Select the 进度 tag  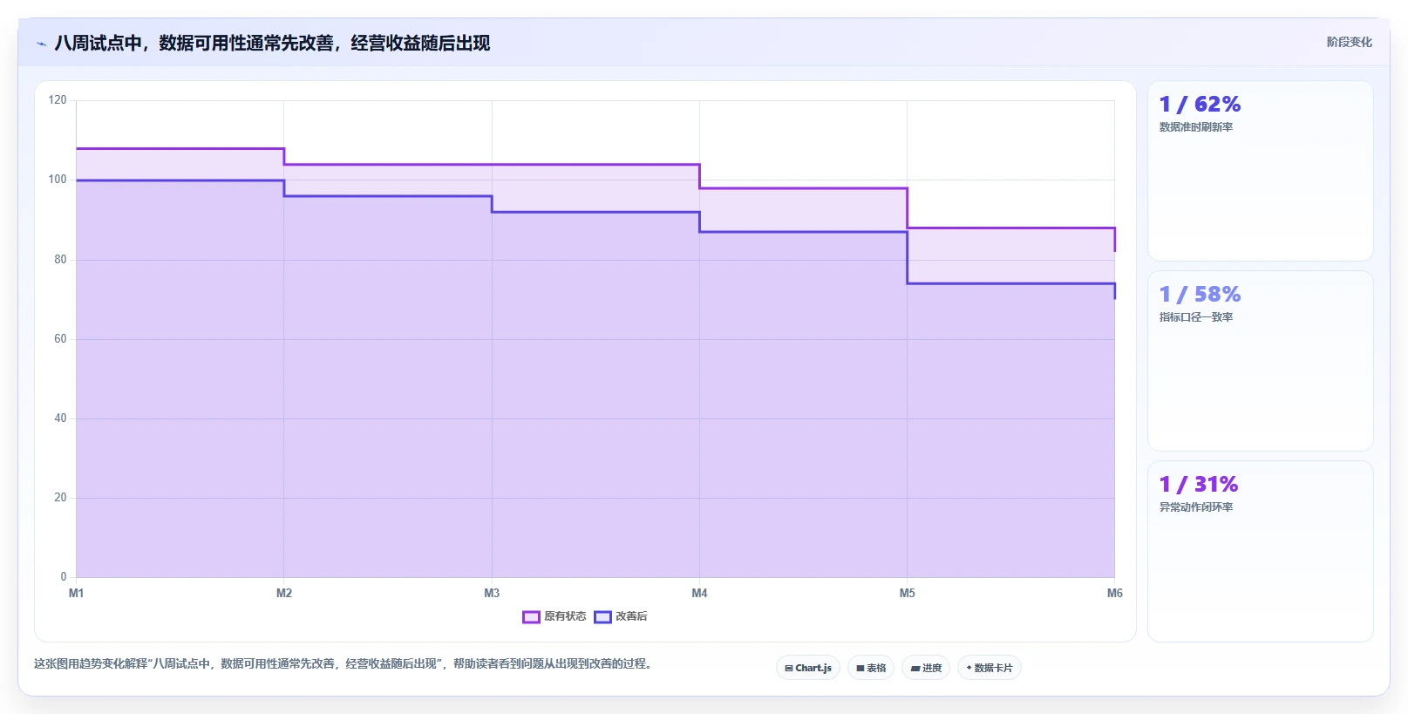coord(926,668)
